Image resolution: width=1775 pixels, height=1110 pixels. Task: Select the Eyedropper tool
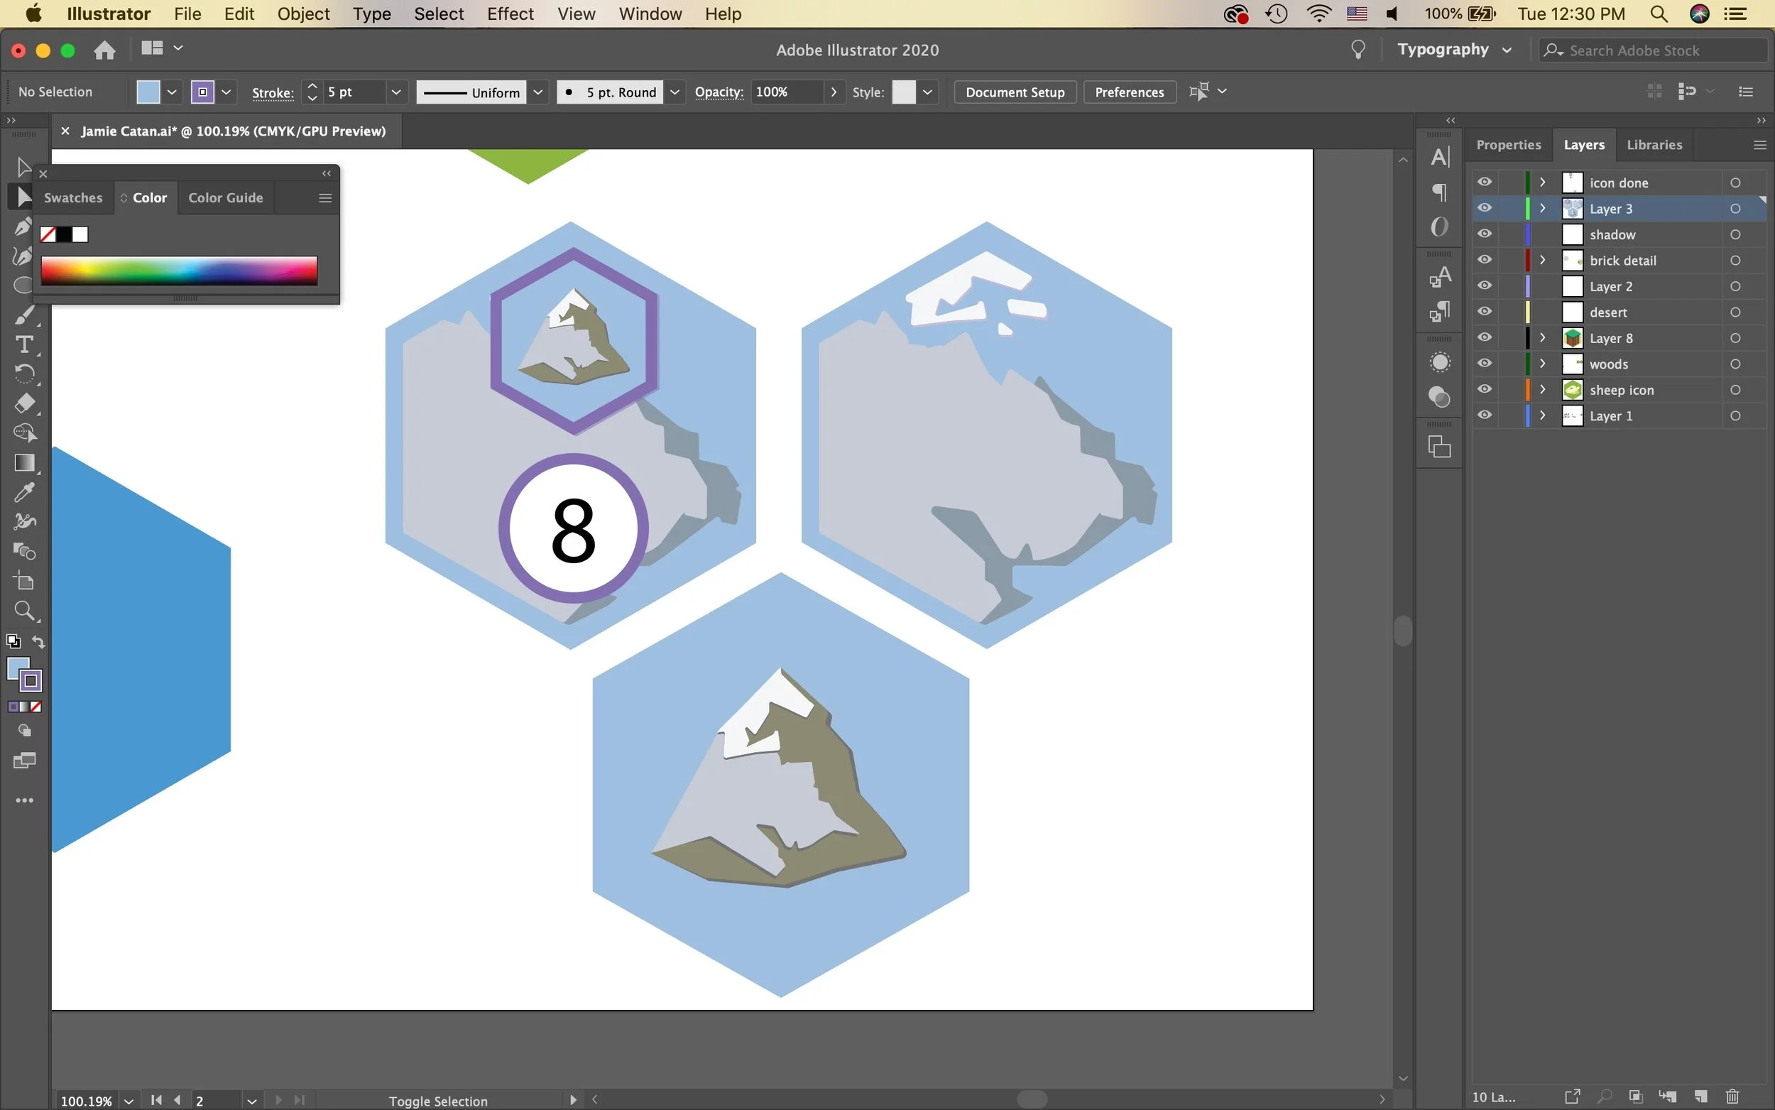tap(24, 492)
